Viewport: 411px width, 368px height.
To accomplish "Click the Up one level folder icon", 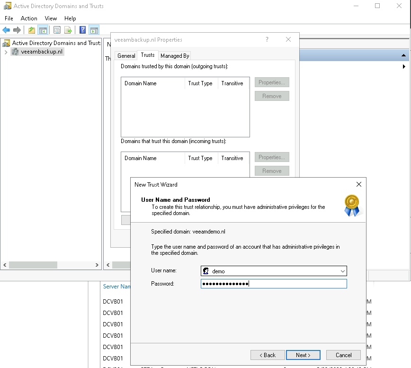I will point(32,30).
